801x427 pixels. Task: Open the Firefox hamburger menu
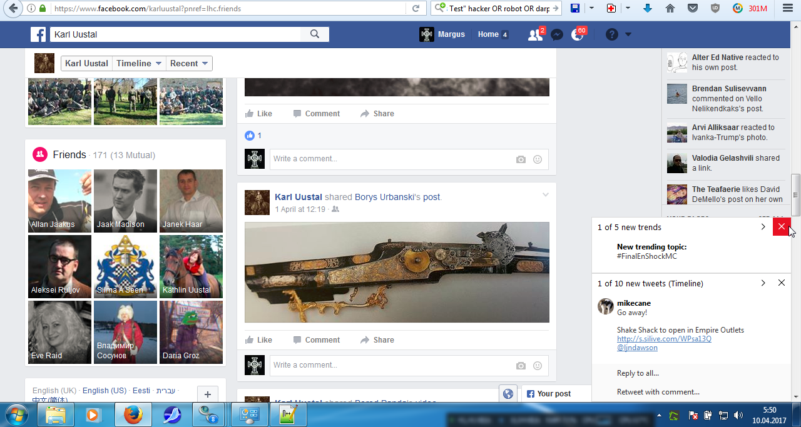pyautogui.click(x=787, y=9)
